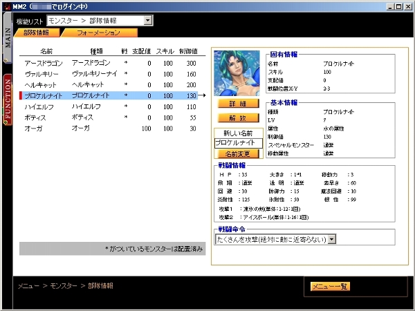Open the MAIN side tab
415x311 pixels.
[8, 38]
